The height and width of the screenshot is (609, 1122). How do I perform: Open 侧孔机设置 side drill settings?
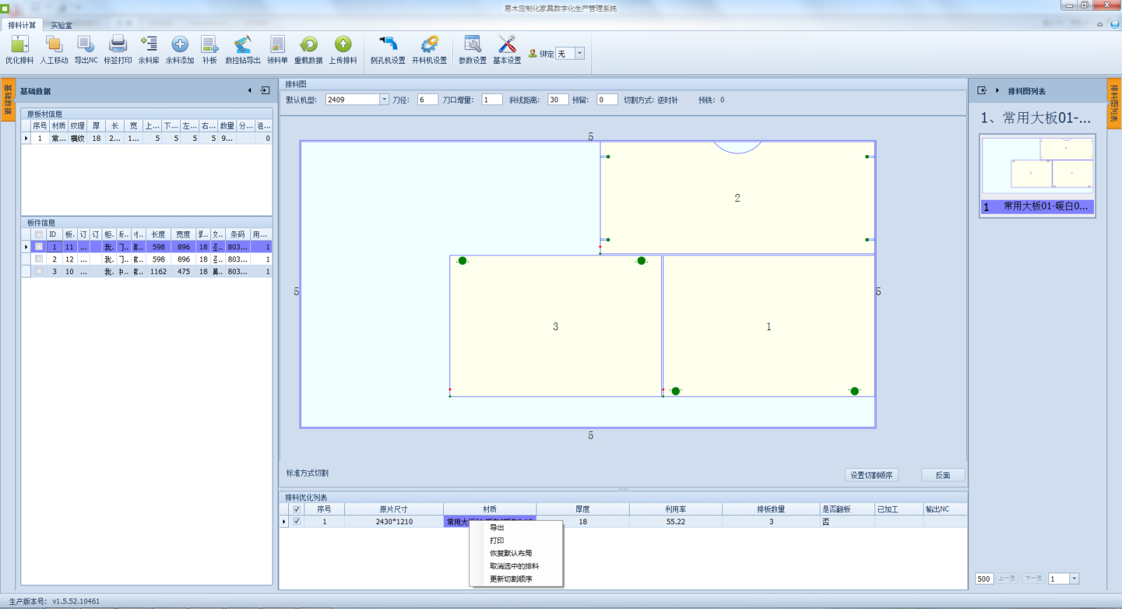[x=388, y=50]
